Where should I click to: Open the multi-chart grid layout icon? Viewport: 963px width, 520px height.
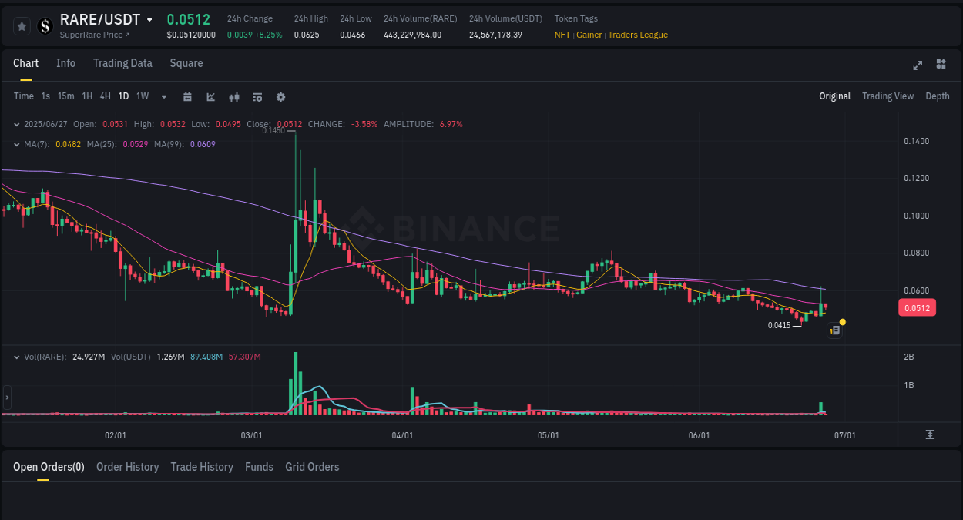941,65
